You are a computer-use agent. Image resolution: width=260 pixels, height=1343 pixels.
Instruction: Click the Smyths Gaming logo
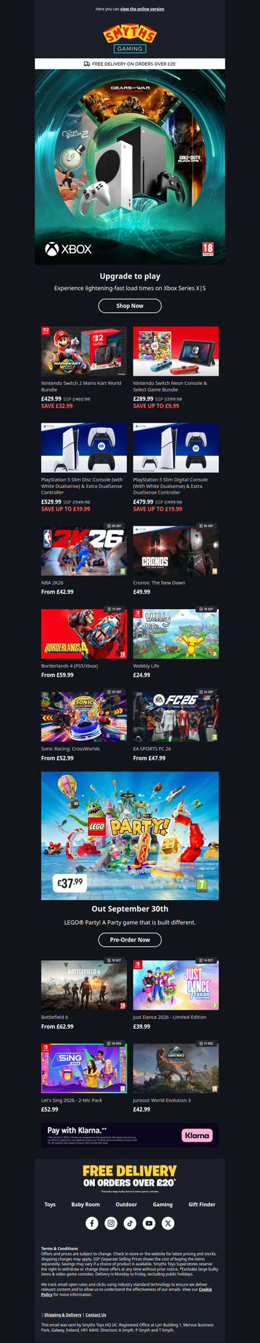tap(130, 38)
